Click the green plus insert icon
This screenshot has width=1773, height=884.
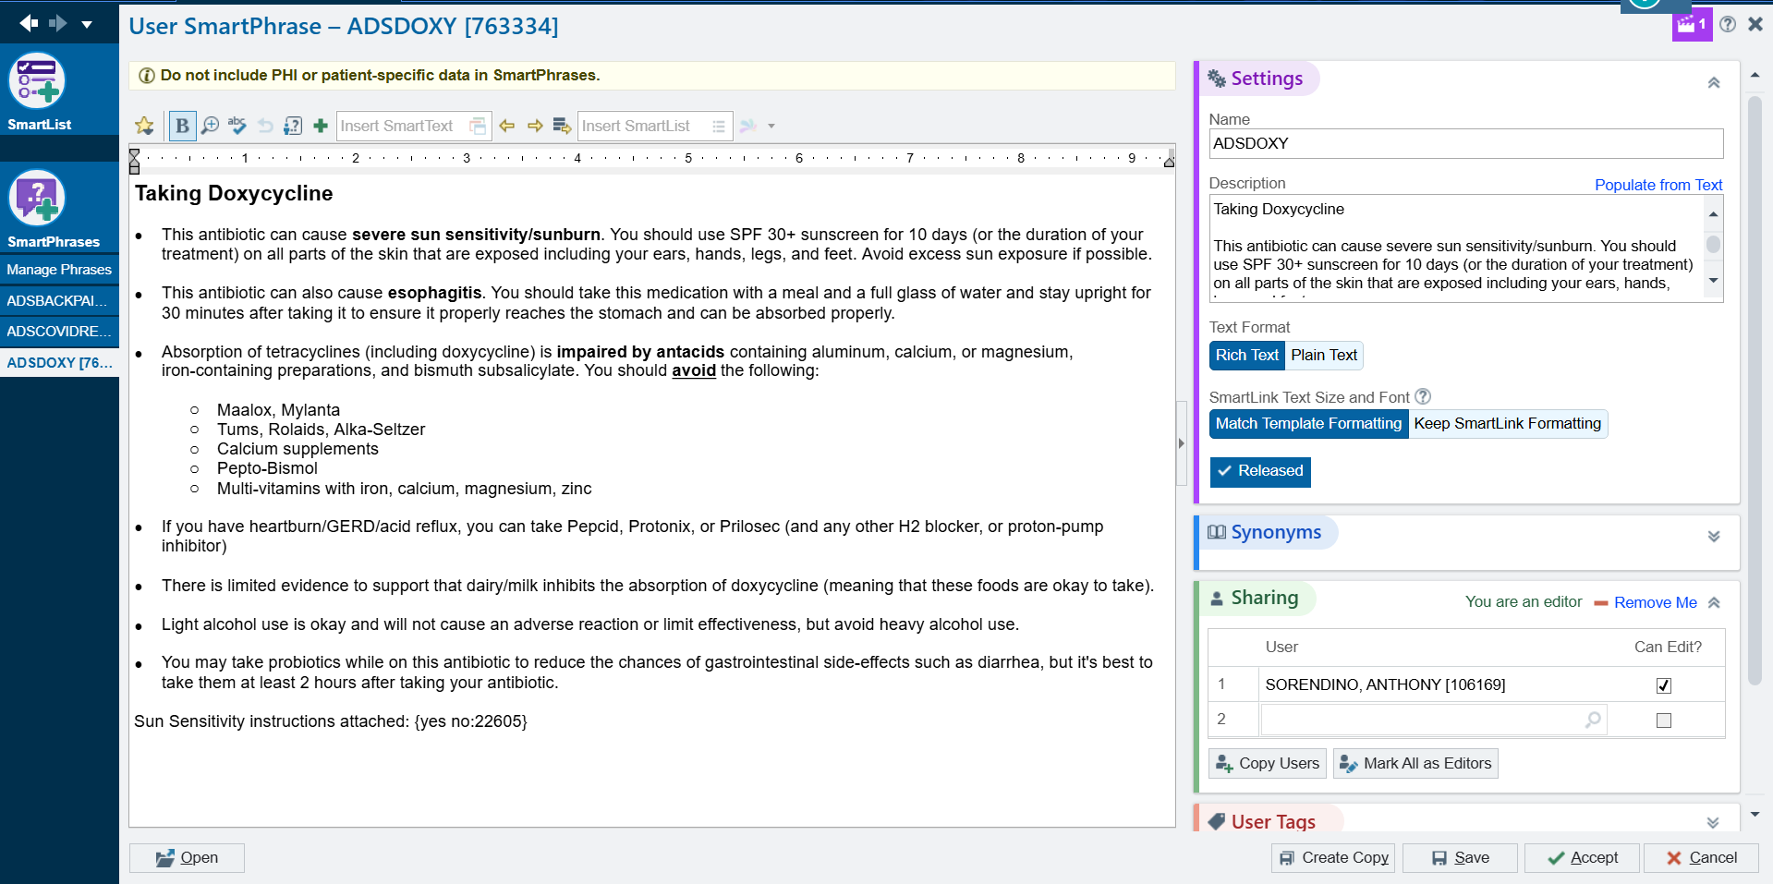[x=321, y=126]
